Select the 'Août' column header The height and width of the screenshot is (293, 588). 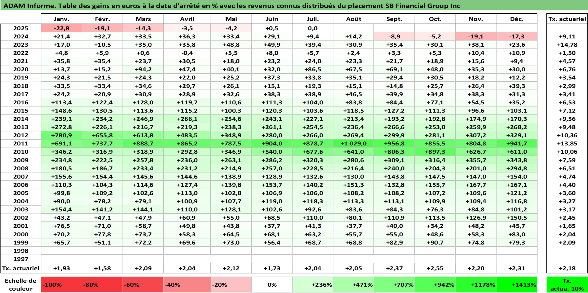click(x=354, y=19)
